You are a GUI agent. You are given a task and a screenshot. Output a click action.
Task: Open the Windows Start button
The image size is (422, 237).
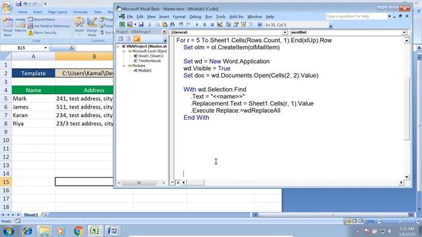point(9,231)
